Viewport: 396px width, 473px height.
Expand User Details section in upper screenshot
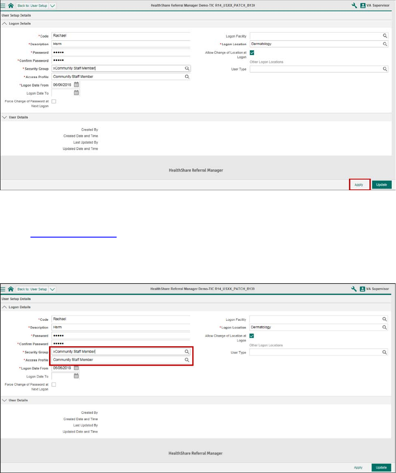tap(5, 118)
